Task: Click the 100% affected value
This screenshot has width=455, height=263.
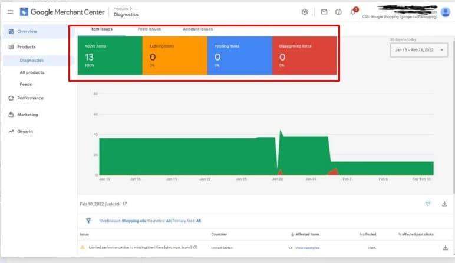Action: pos(372,248)
